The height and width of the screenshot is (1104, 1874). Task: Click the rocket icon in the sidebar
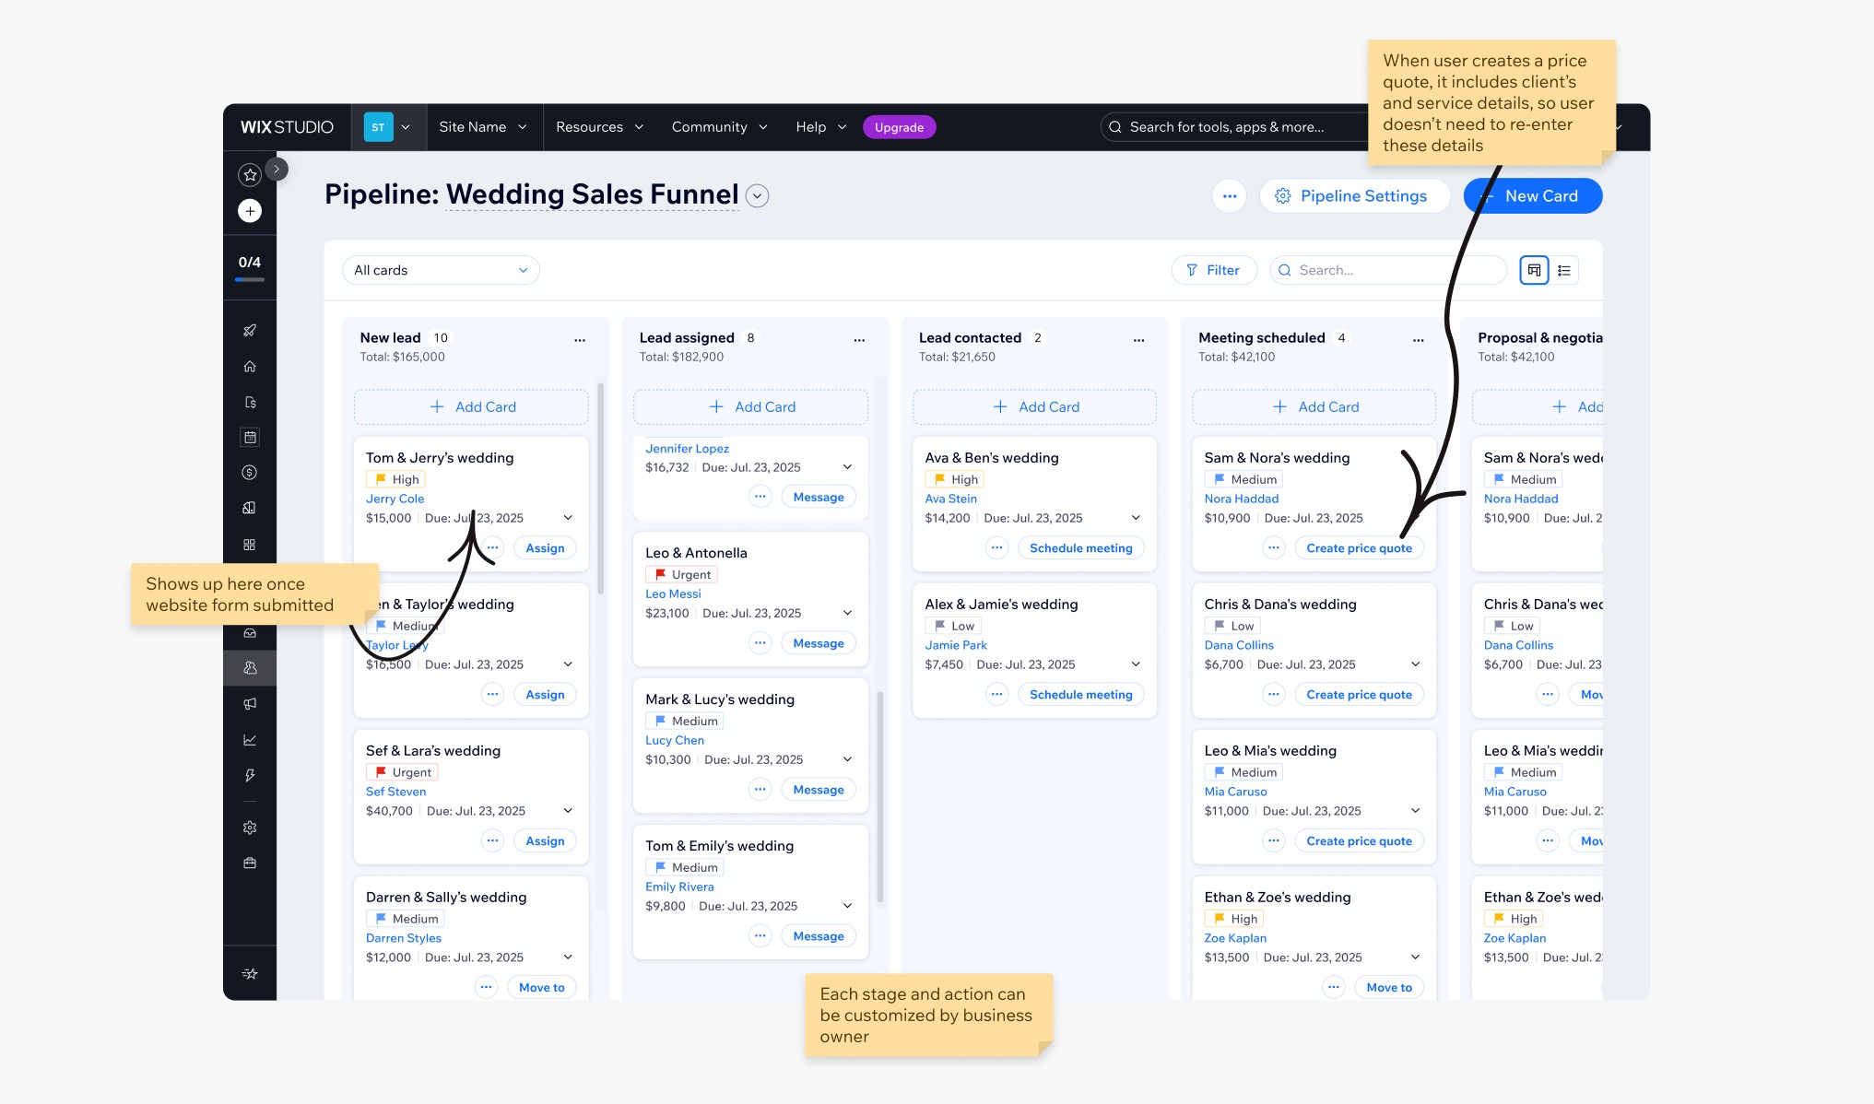click(250, 330)
